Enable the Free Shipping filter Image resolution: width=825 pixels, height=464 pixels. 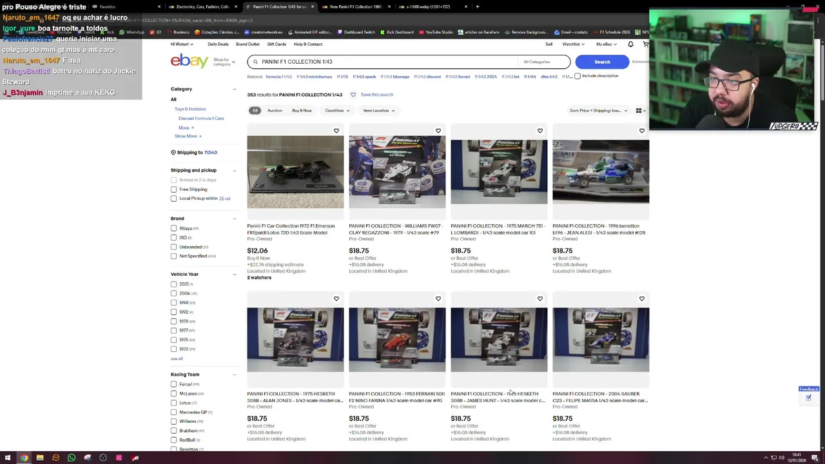173,189
